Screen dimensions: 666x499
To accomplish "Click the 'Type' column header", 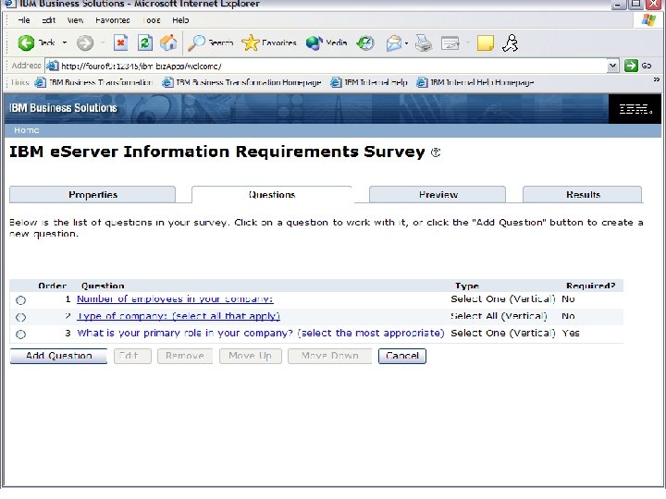I will coord(467,286).
